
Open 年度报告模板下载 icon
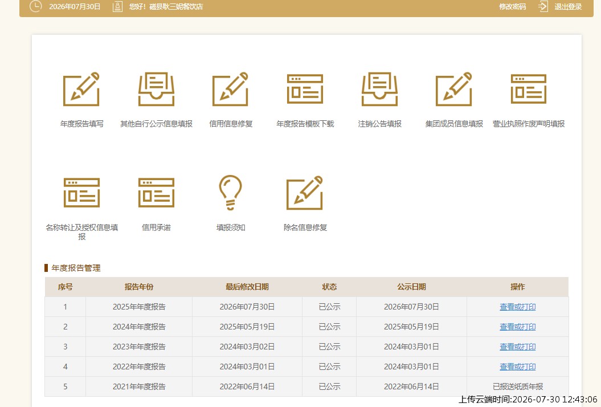coord(305,89)
